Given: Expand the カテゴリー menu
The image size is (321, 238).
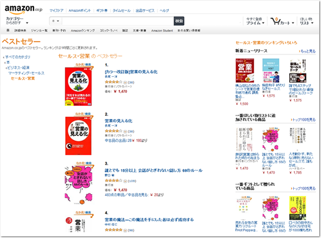Looking at the screenshot, I should (17, 20).
